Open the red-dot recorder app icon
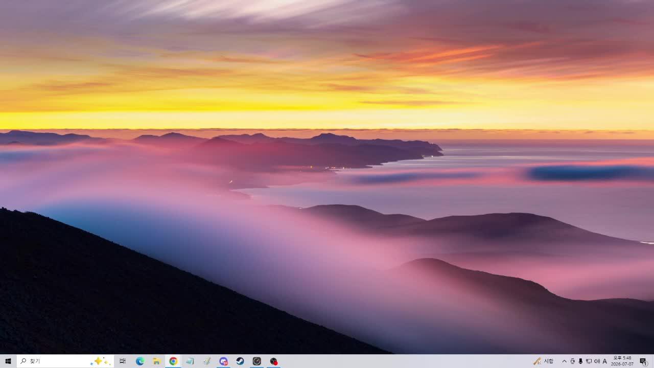This screenshot has height=368, width=654. point(274,361)
